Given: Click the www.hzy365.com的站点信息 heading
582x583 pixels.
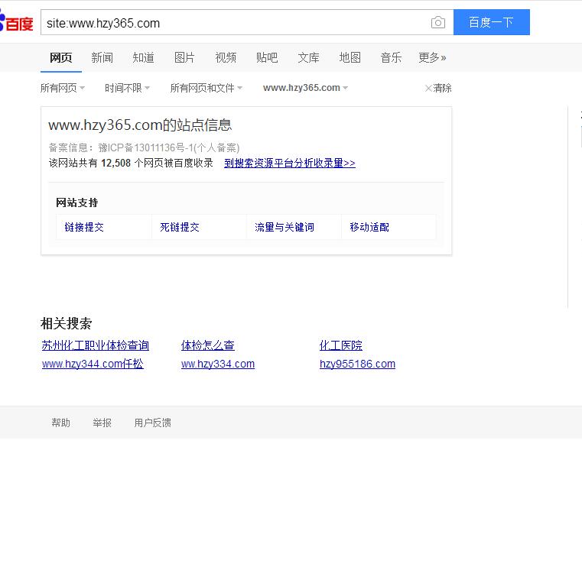Looking at the screenshot, I should (x=140, y=125).
